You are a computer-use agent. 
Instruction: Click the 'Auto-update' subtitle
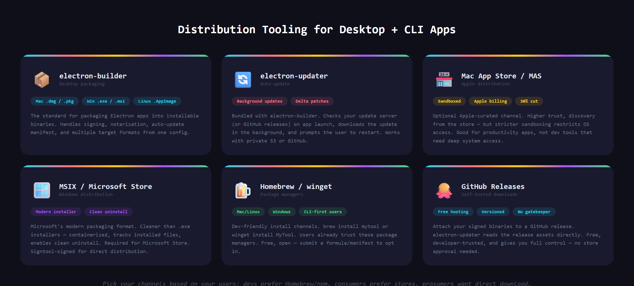275,84
